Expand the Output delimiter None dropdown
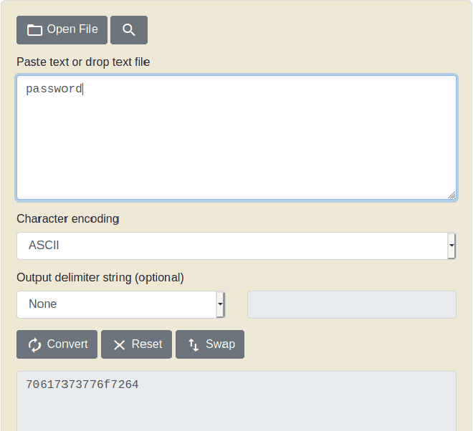473x431 pixels. 120,304
